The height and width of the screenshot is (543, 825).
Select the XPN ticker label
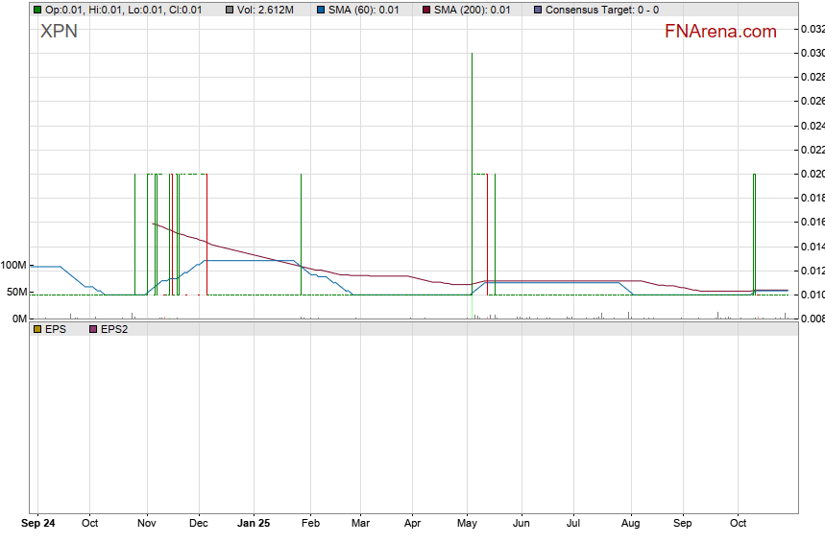click(59, 31)
